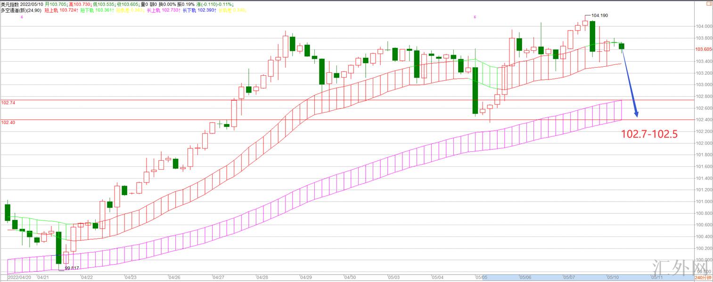
Task: Click the 05/03 date on time axis
Action: (393, 278)
